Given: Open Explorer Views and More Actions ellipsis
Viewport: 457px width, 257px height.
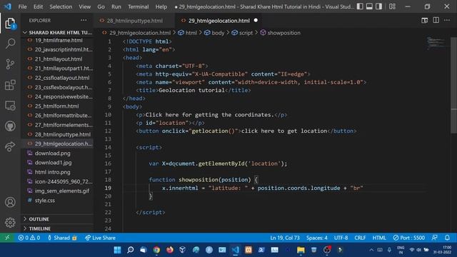Looking at the screenshot, I should tap(84, 21).
